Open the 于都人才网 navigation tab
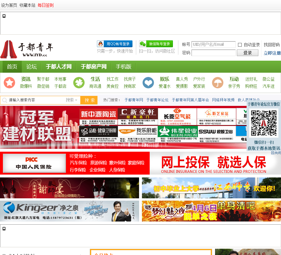 point(58,66)
